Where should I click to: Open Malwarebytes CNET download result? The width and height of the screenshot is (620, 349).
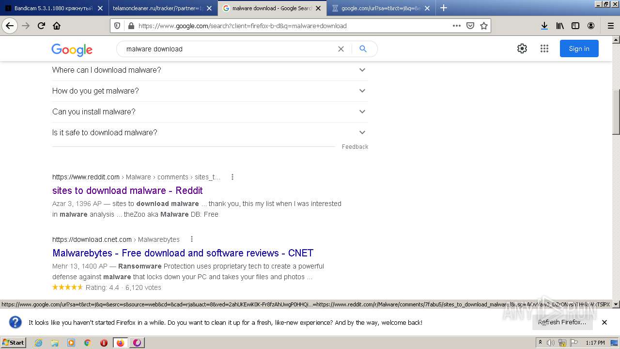(x=183, y=253)
